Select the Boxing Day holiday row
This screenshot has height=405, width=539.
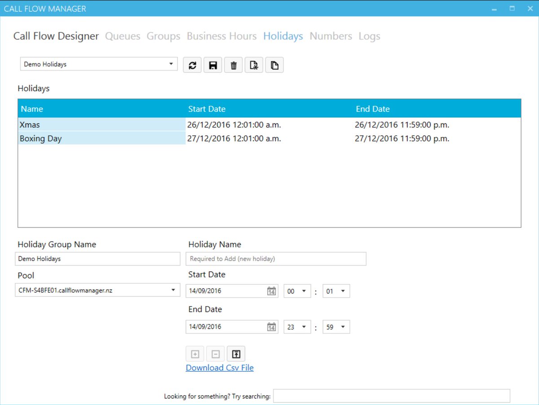point(269,139)
